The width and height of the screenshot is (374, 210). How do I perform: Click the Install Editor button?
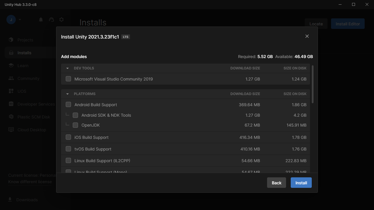coord(348,24)
